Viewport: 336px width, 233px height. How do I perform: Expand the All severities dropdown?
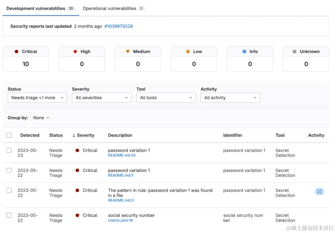click(102, 98)
